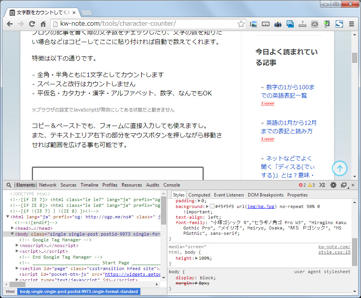Click the bookmark star in address bar

coord(241,24)
